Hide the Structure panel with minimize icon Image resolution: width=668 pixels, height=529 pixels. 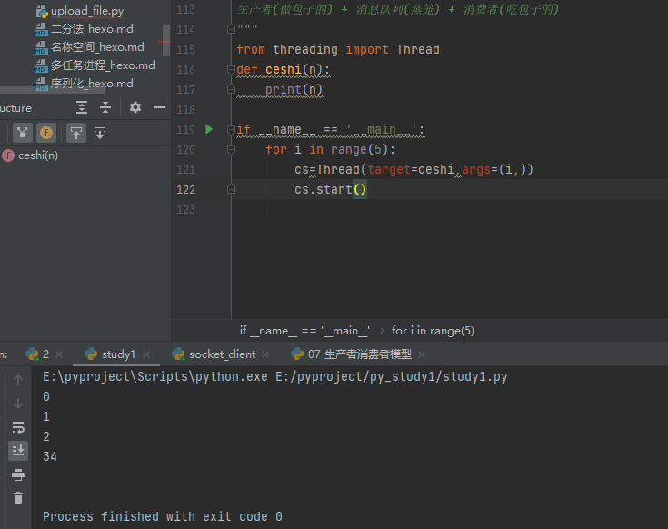pos(159,107)
